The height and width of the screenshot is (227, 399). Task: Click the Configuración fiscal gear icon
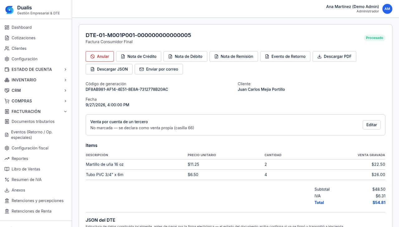click(x=7, y=148)
